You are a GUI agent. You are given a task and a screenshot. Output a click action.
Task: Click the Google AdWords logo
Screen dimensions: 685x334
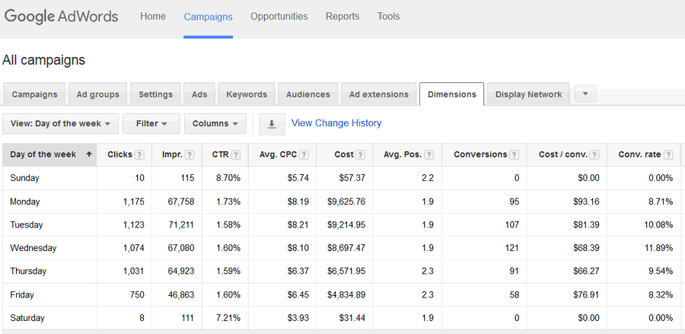(61, 17)
